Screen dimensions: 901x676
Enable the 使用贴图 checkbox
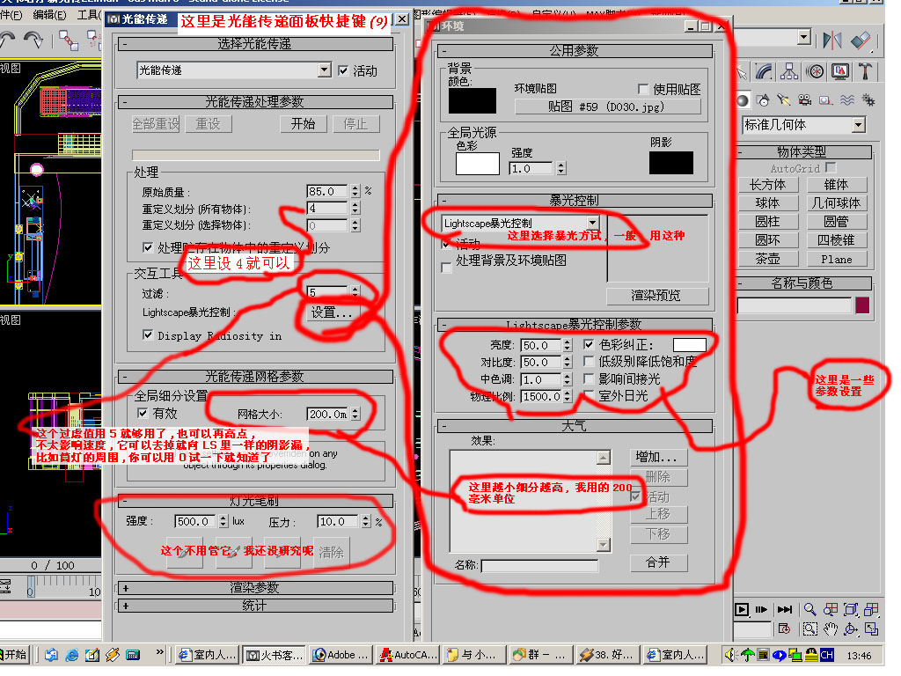tap(643, 89)
